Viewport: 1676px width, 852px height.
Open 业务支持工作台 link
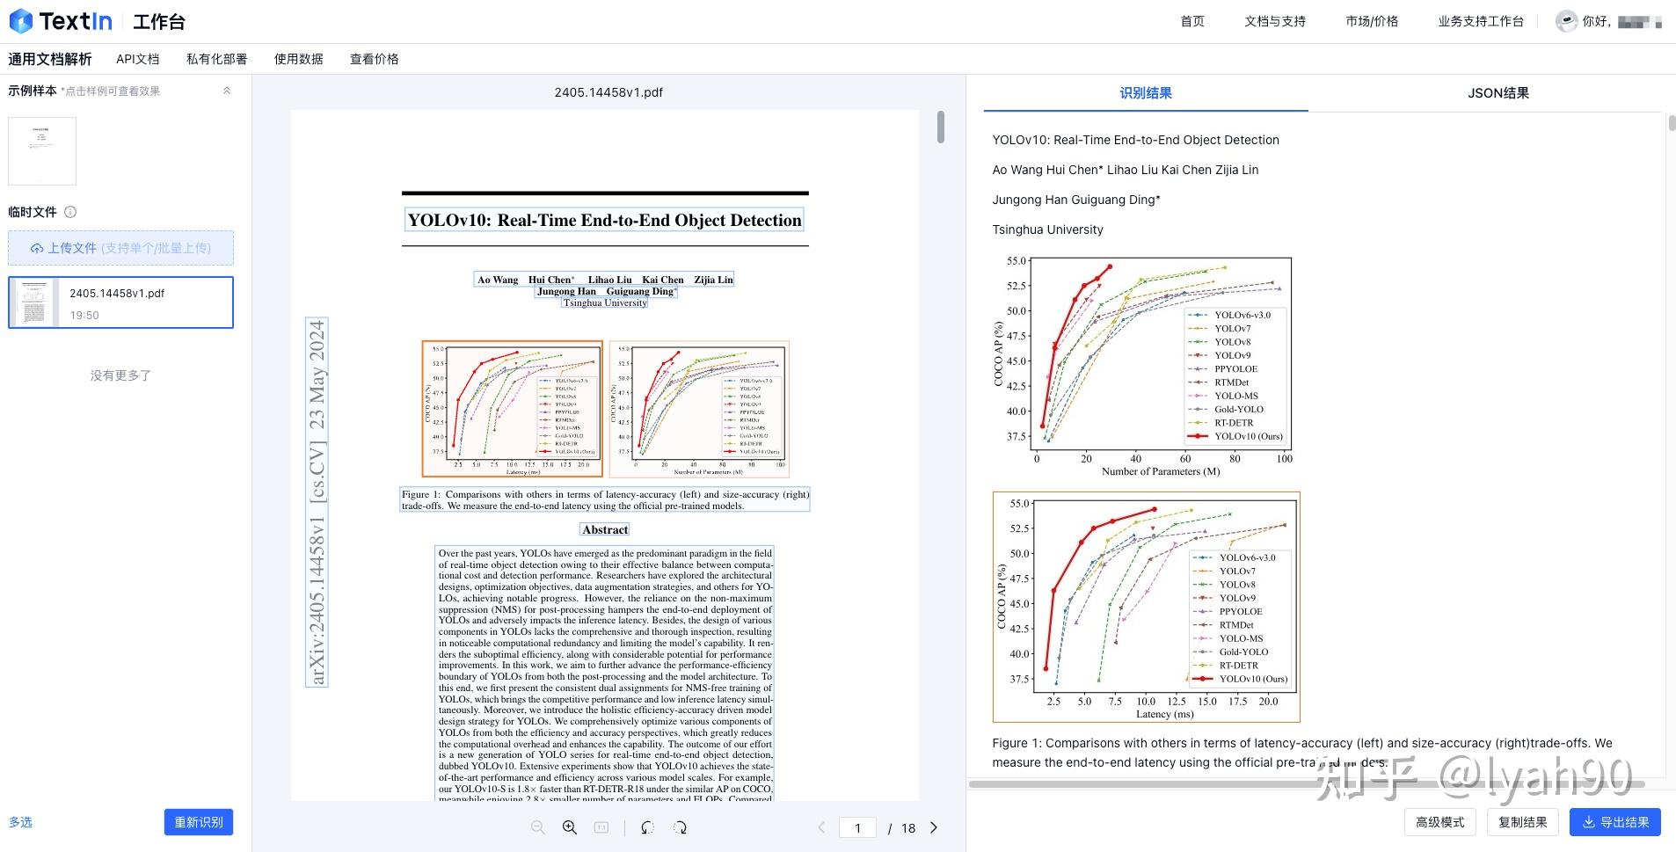[1481, 21]
